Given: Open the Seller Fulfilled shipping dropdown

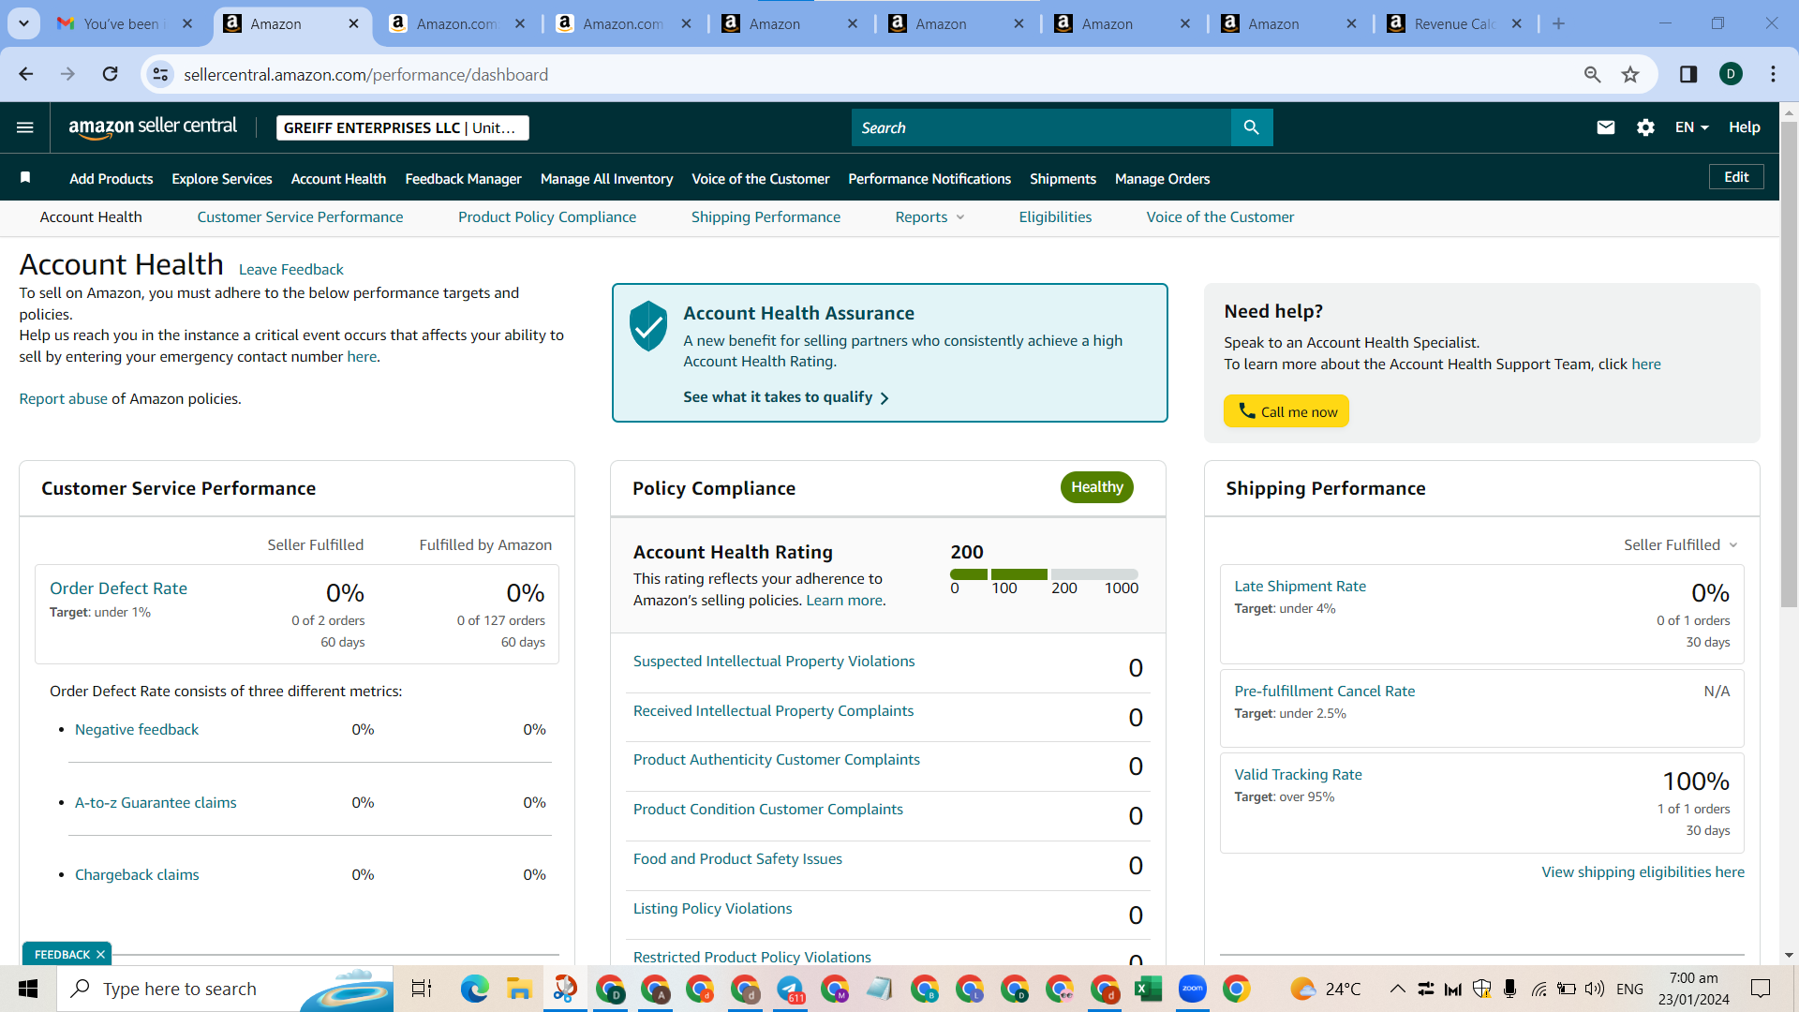Looking at the screenshot, I should point(1681,544).
